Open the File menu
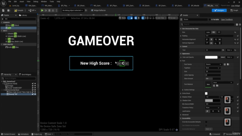 point(9,2)
